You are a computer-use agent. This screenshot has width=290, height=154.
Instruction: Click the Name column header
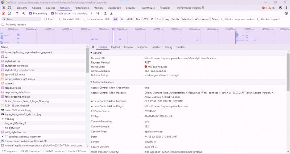pyautogui.click(x=43, y=47)
